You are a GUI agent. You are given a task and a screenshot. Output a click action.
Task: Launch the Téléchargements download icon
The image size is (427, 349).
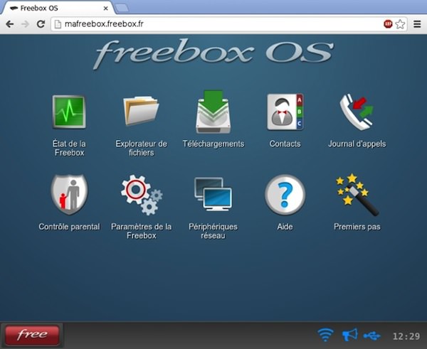(x=213, y=112)
